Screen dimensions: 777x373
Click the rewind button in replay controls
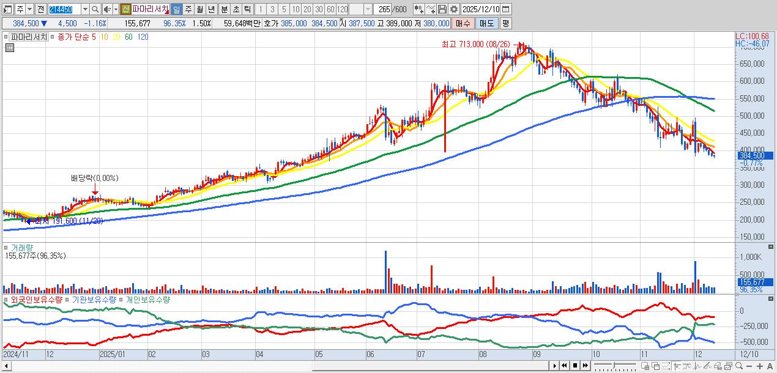[565, 366]
